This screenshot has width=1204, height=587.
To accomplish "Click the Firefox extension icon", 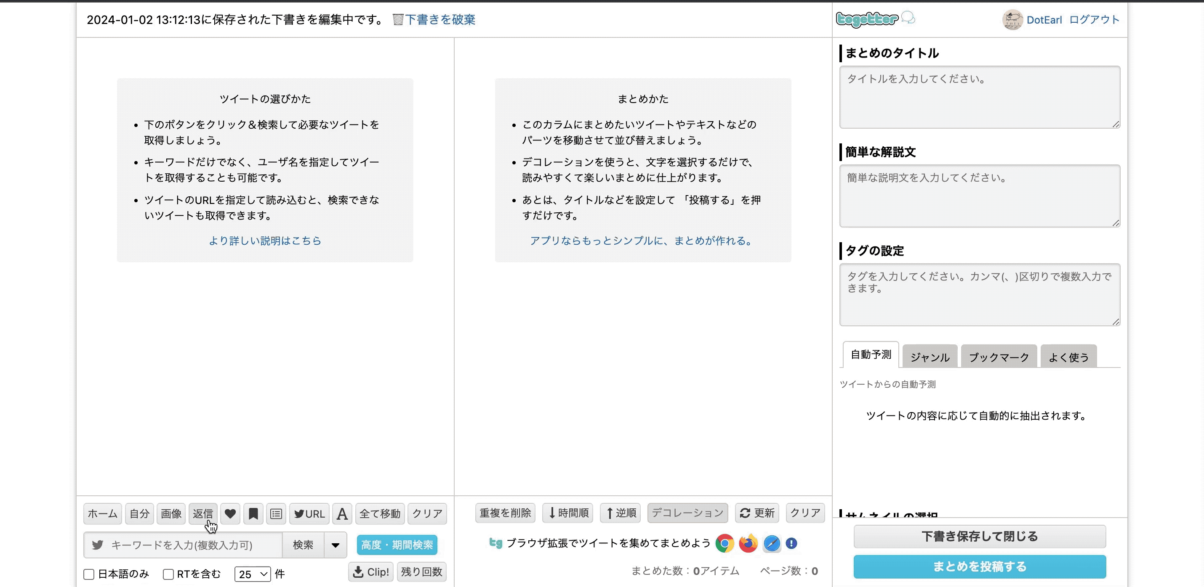I will 748,544.
